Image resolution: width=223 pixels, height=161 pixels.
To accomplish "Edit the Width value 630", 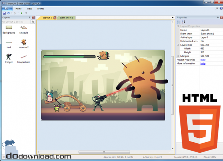I will tap(212, 49).
